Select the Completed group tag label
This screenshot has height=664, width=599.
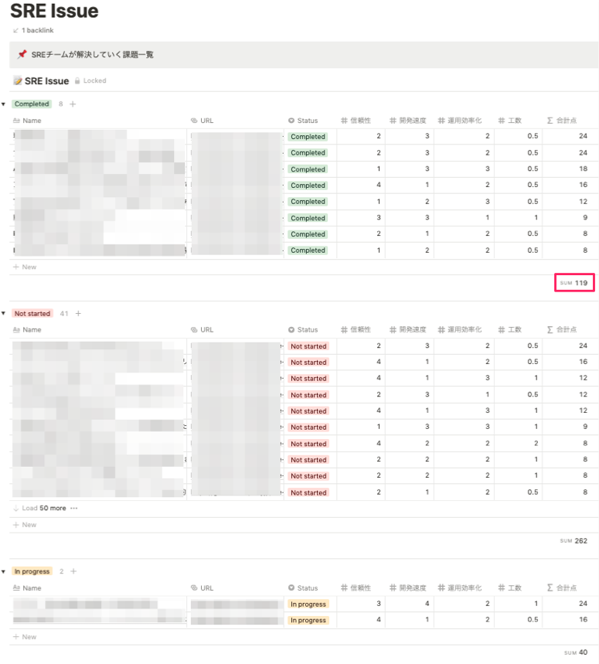[x=32, y=104]
